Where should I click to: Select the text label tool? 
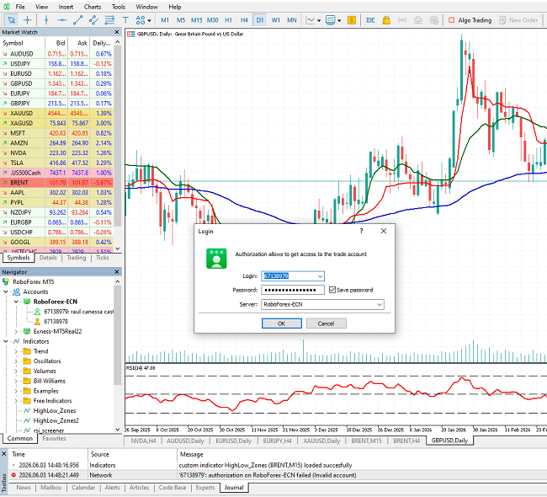tap(125, 20)
